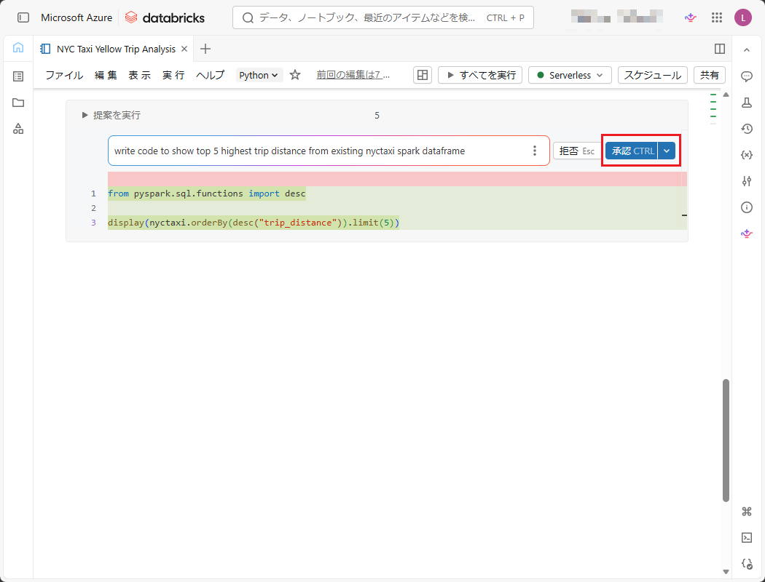Expand the 承認 button dropdown arrow

(667, 151)
